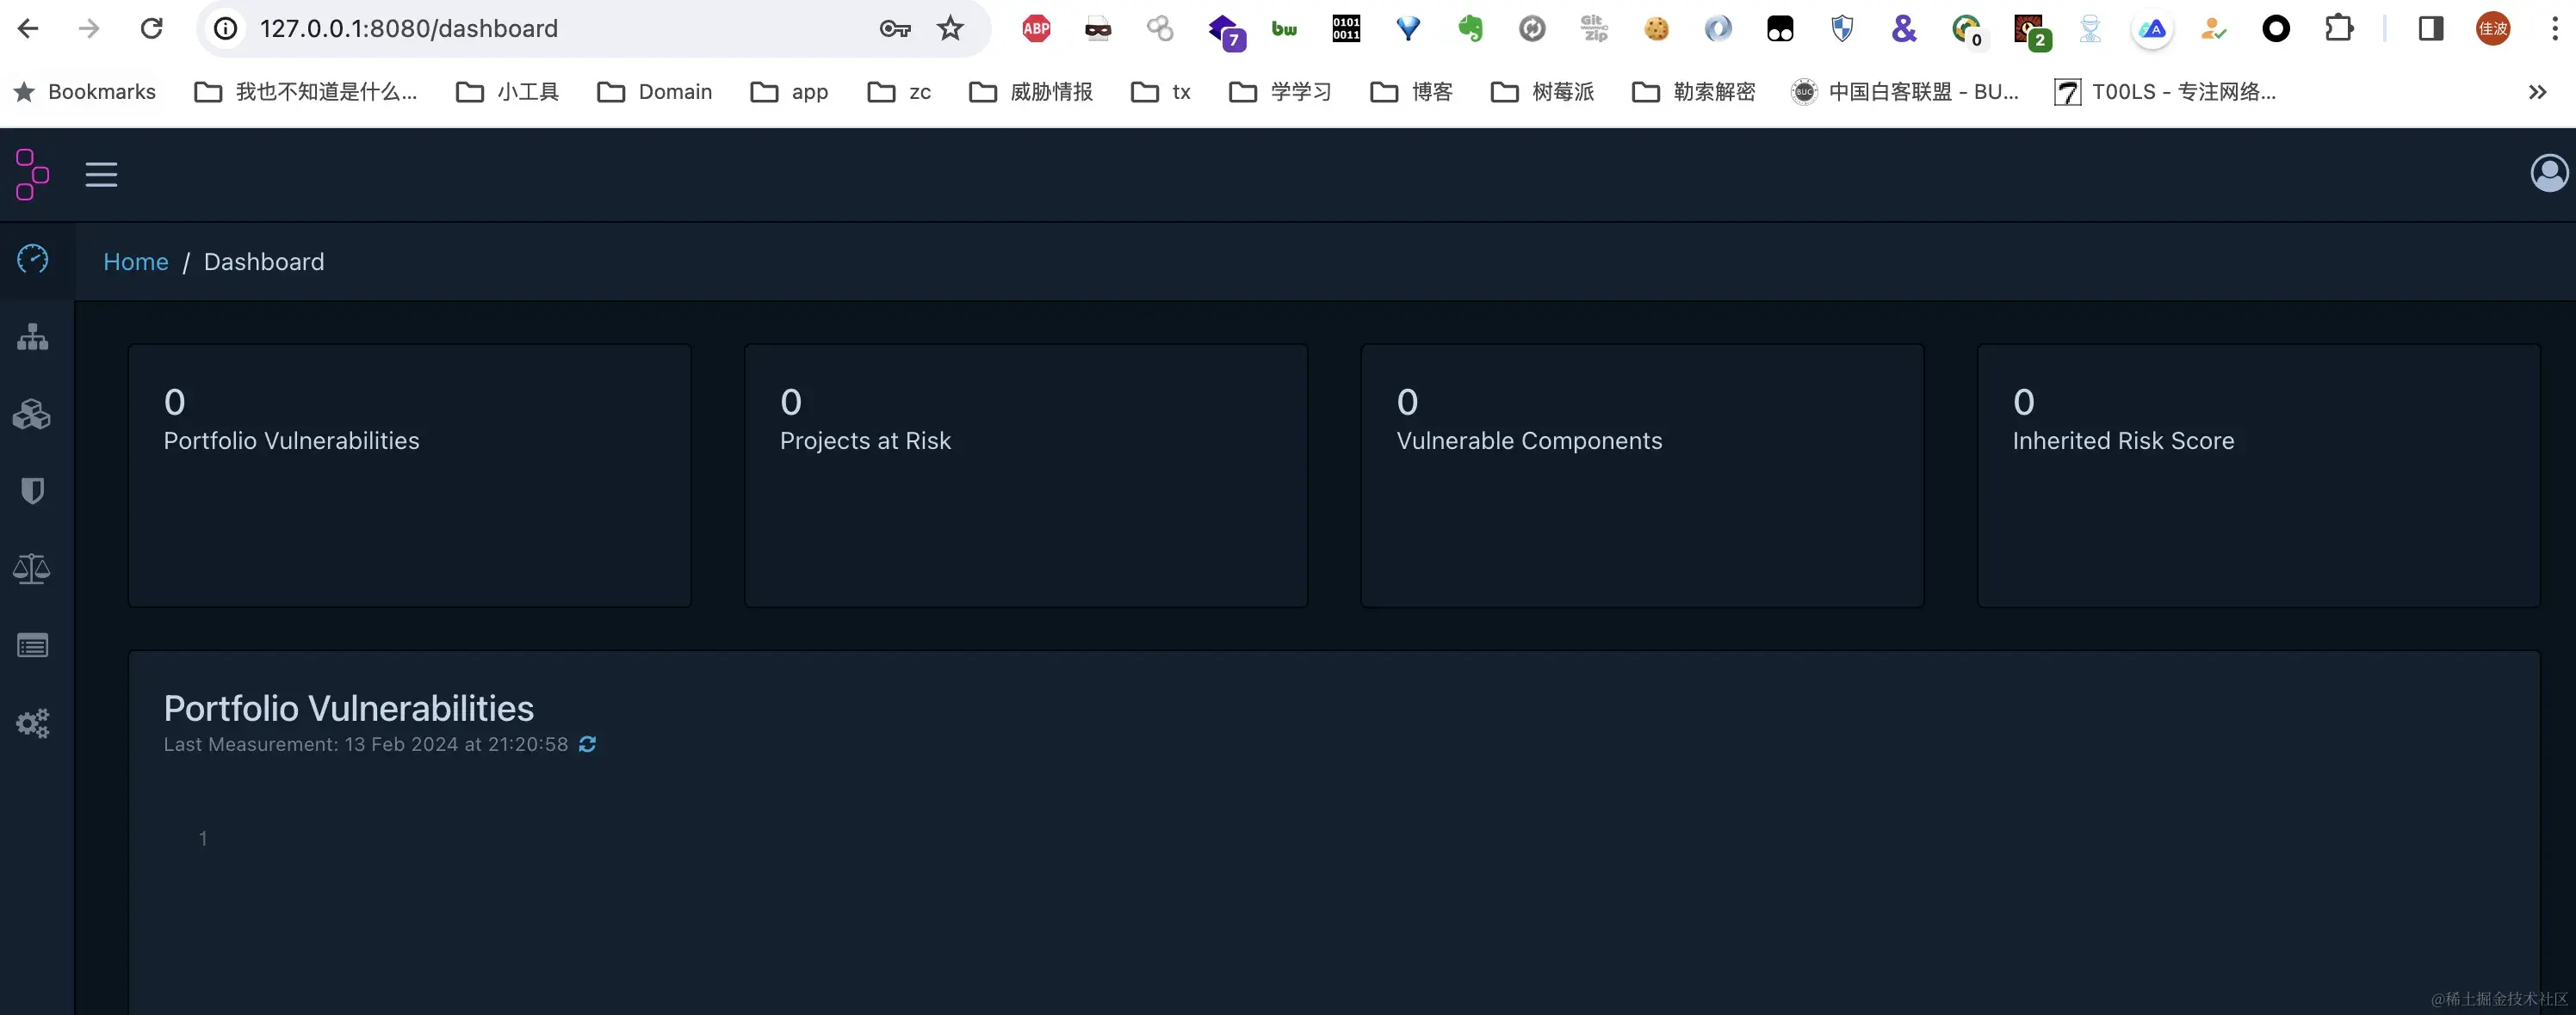Screen dimensions: 2576x1015
Task: Open the Components cubes sidebar icon
Action: click(x=33, y=414)
